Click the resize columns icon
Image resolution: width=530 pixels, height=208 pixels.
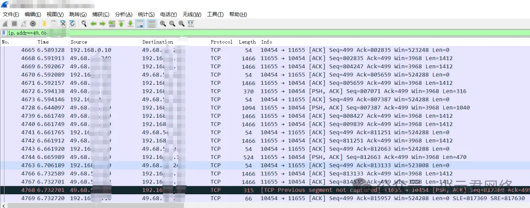click(190, 24)
